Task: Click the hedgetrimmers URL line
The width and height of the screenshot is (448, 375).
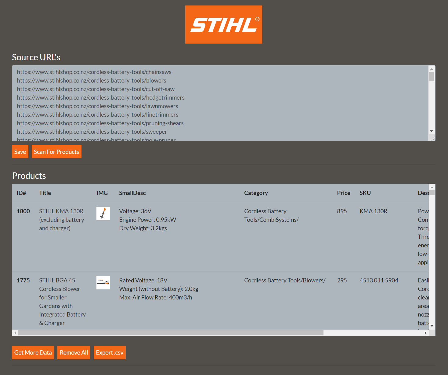Action: (101, 97)
